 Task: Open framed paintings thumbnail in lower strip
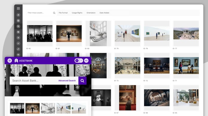[x=33, y=108]
